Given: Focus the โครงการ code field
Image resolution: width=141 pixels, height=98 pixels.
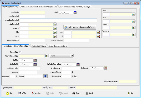Looking at the screenshot, I should click(106, 35).
